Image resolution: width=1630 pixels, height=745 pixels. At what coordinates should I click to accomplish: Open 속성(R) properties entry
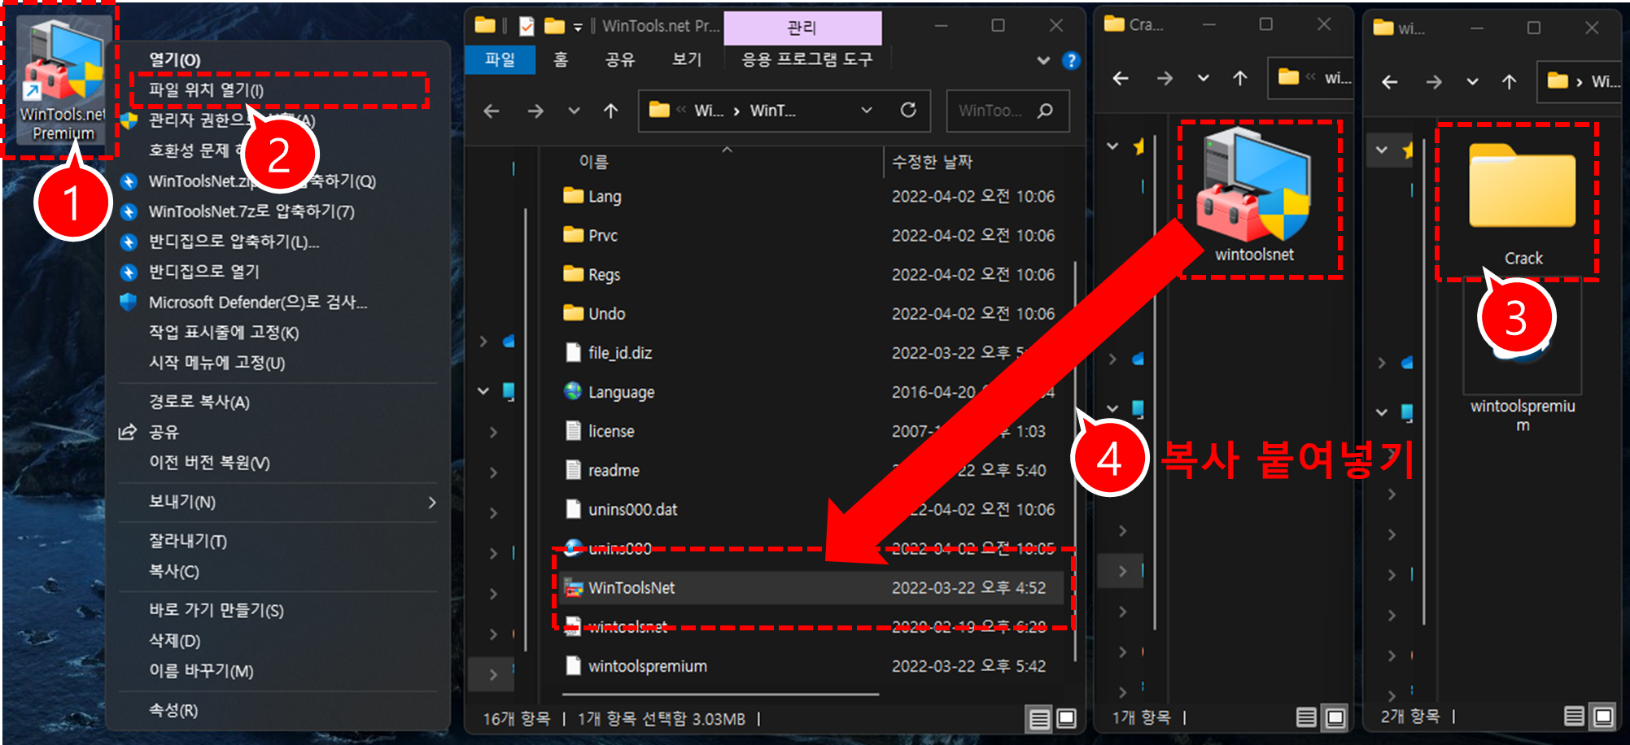point(173,710)
